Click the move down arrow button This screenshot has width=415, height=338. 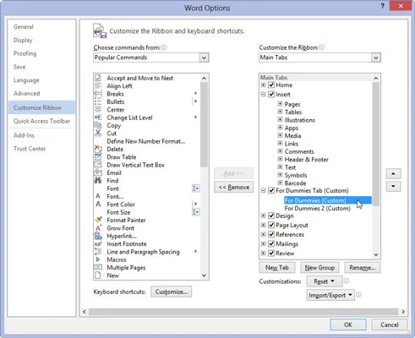(393, 186)
